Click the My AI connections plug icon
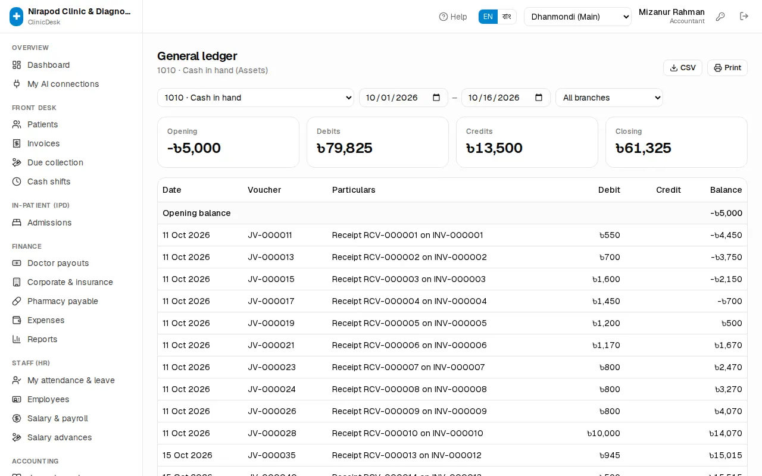 click(17, 84)
